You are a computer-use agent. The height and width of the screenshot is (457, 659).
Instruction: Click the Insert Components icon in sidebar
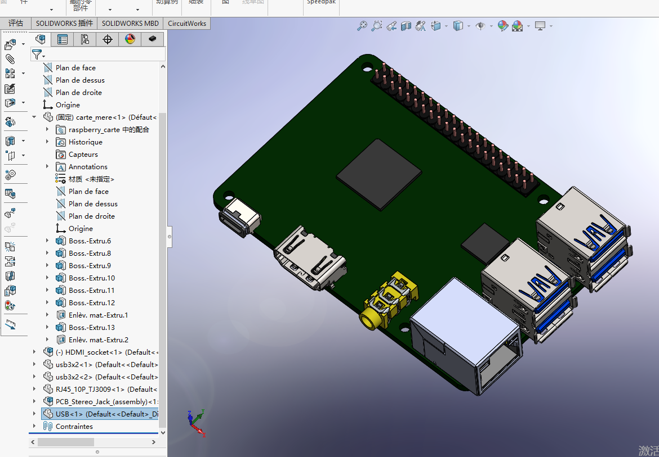pos(10,44)
